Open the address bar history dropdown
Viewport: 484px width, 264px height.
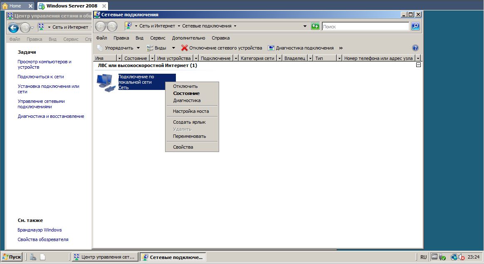click(305, 26)
